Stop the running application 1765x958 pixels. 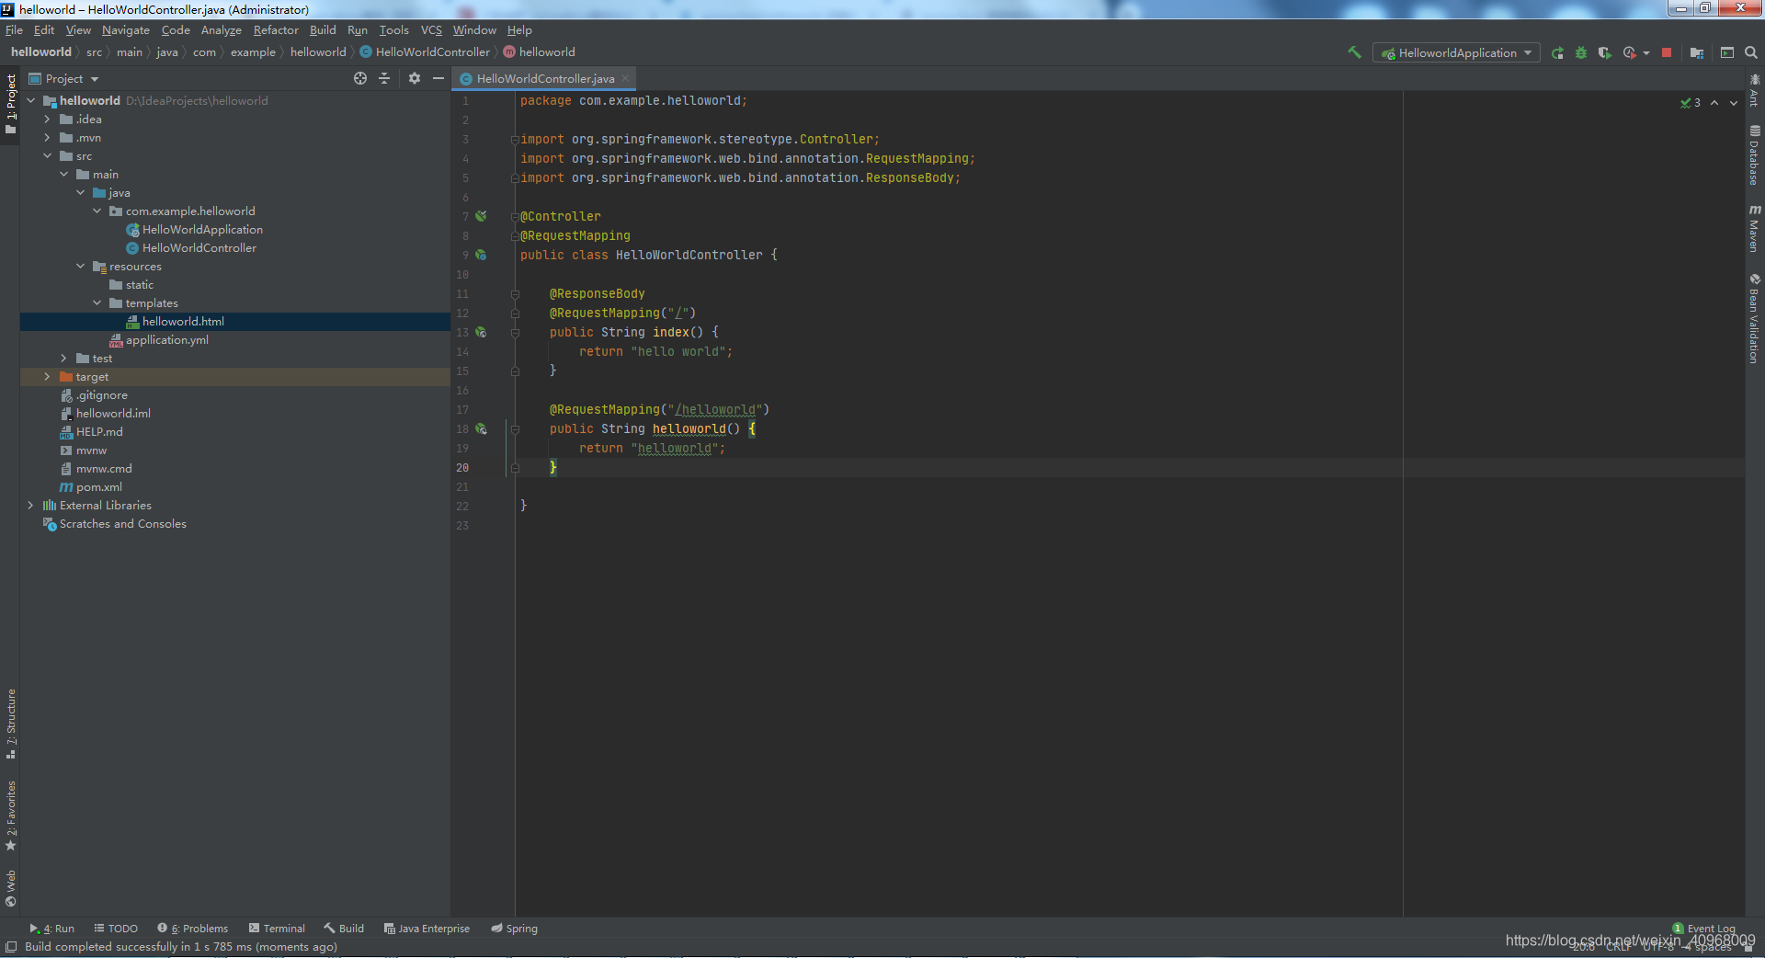(1667, 52)
